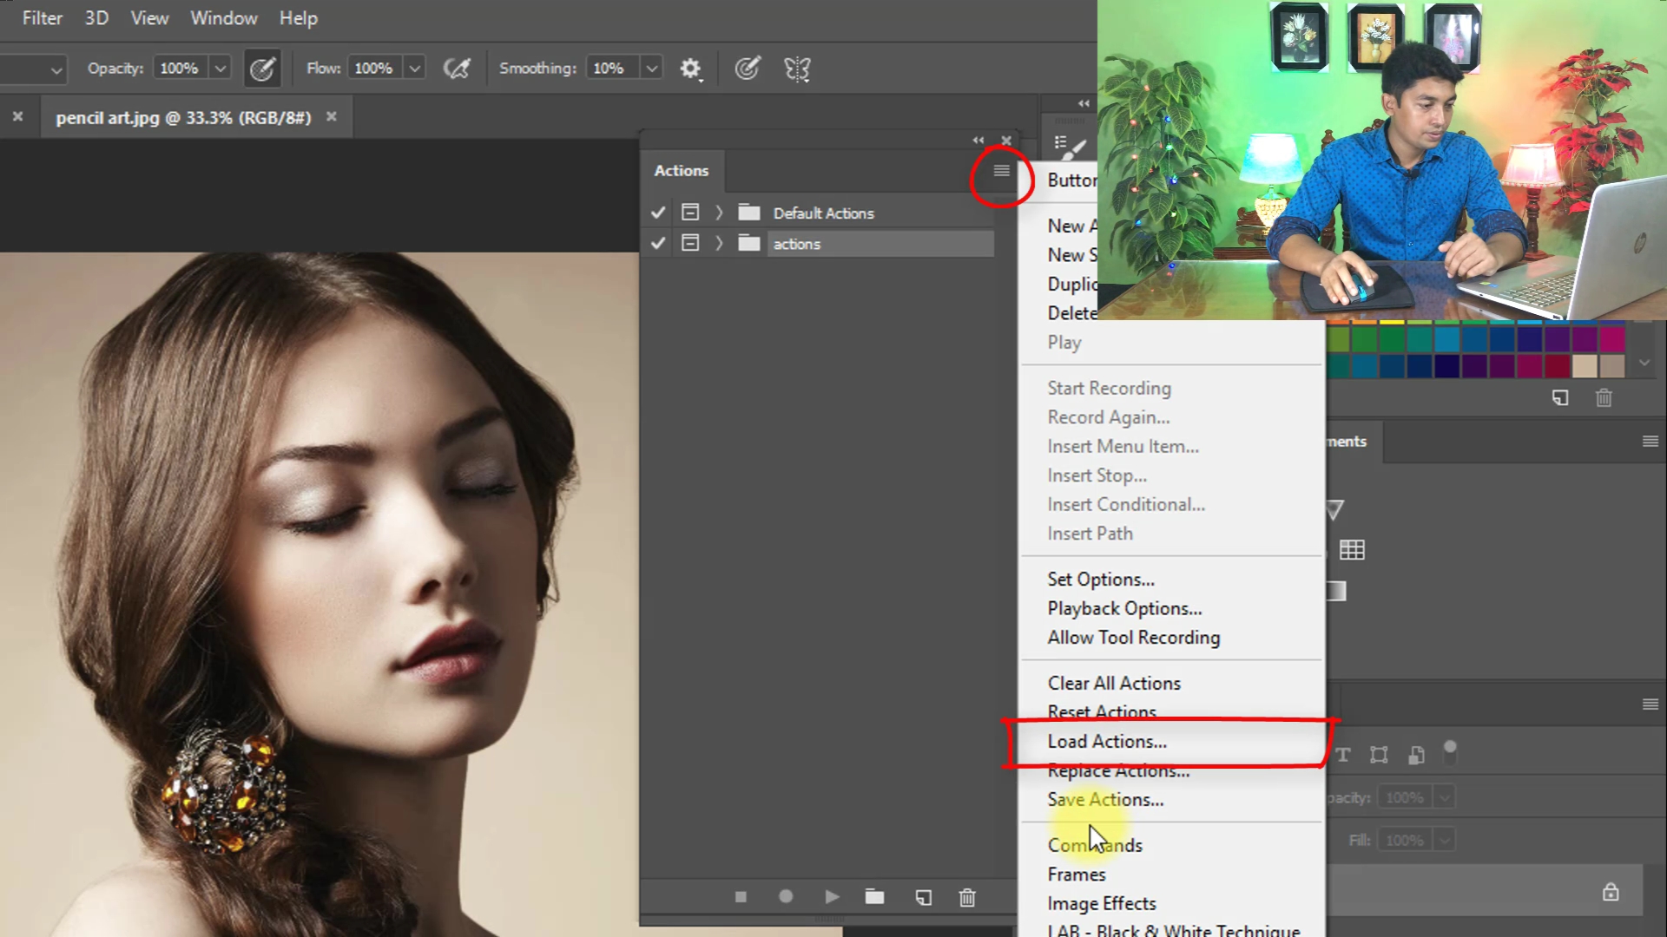Toggle dialog box for Default Actions
The width and height of the screenshot is (1667, 937).
click(690, 213)
